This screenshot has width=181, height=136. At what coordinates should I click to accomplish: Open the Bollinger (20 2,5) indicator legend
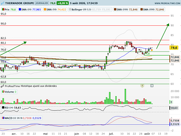(90, 9)
